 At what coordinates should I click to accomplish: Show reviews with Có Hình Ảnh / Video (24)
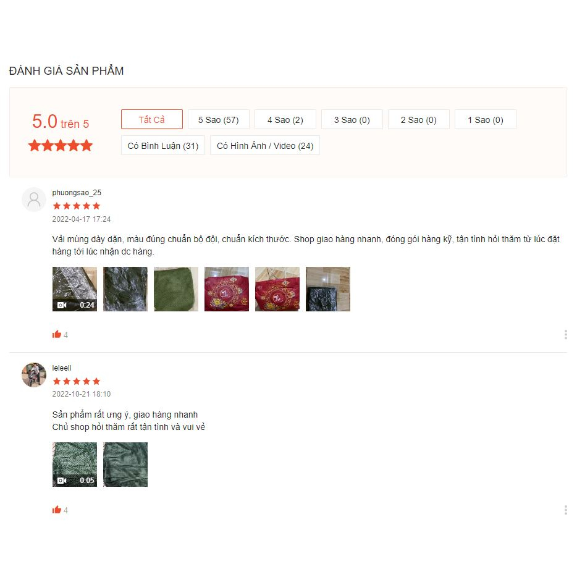point(265,145)
